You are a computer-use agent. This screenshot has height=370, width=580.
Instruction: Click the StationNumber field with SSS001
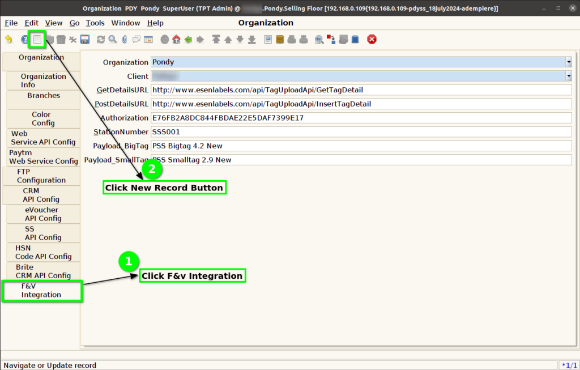[361, 131]
